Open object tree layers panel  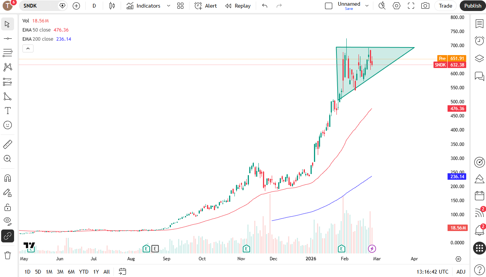[x=479, y=58]
